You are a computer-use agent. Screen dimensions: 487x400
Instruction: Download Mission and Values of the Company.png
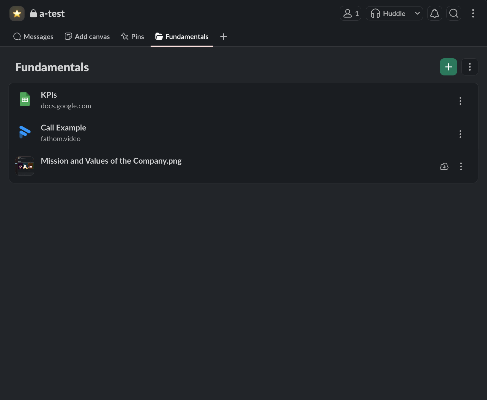pos(444,166)
